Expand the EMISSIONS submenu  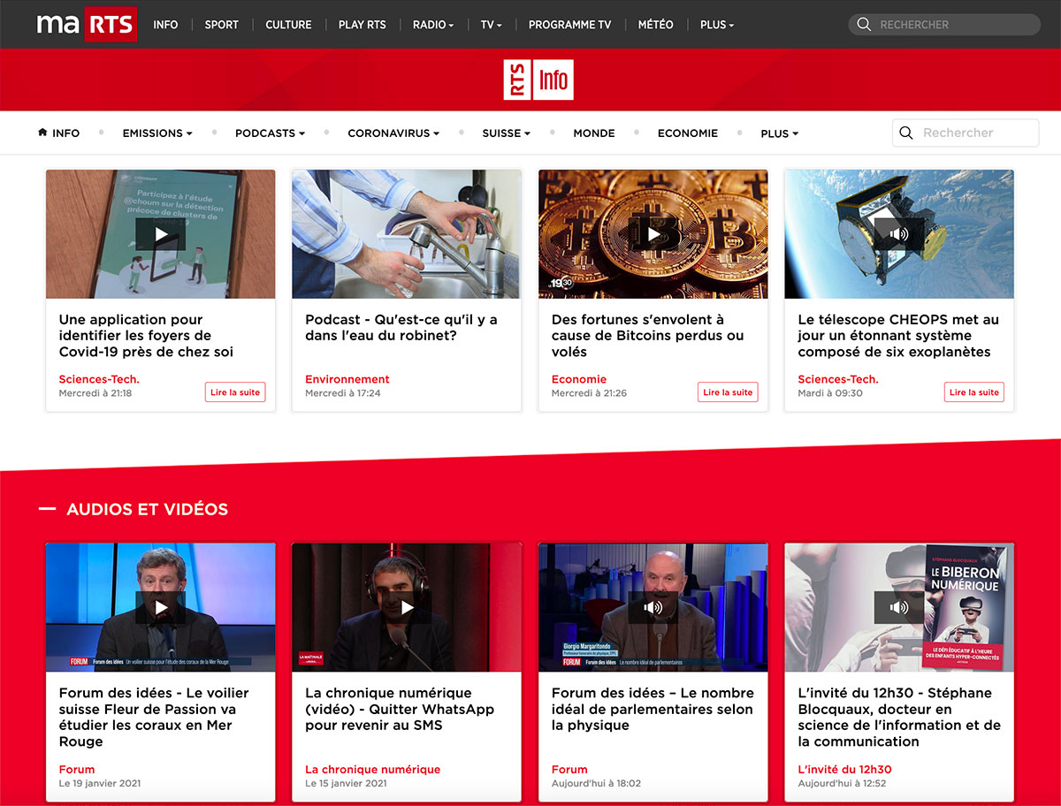click(157, 133)
